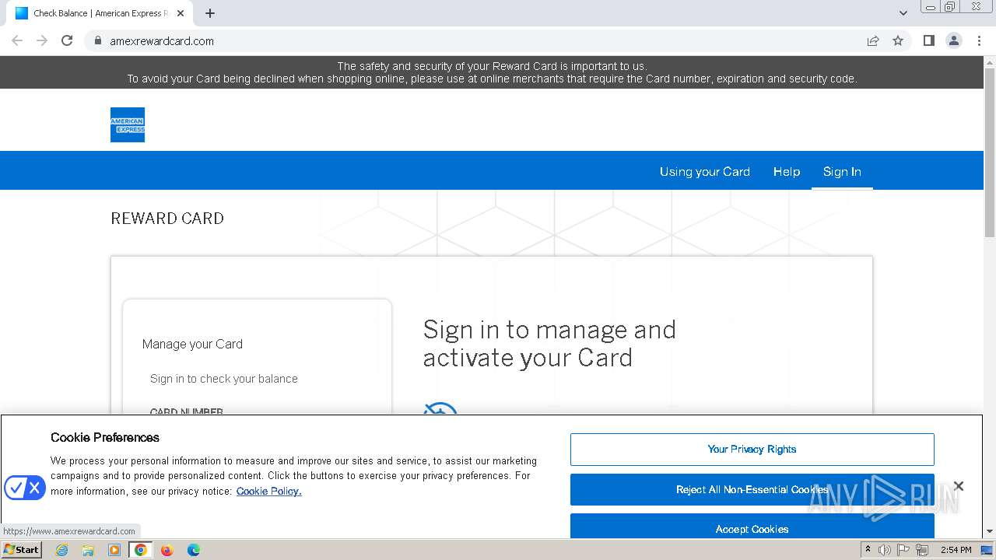This screenshot has height=560, width=996.
Task: Go forward in browser history
Action: 42,40
